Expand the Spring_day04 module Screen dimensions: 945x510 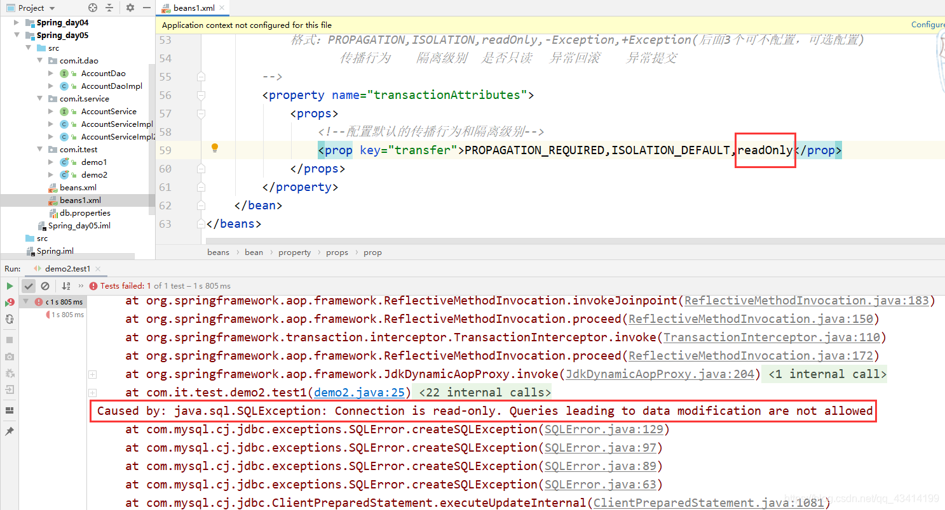click(17, 22)
